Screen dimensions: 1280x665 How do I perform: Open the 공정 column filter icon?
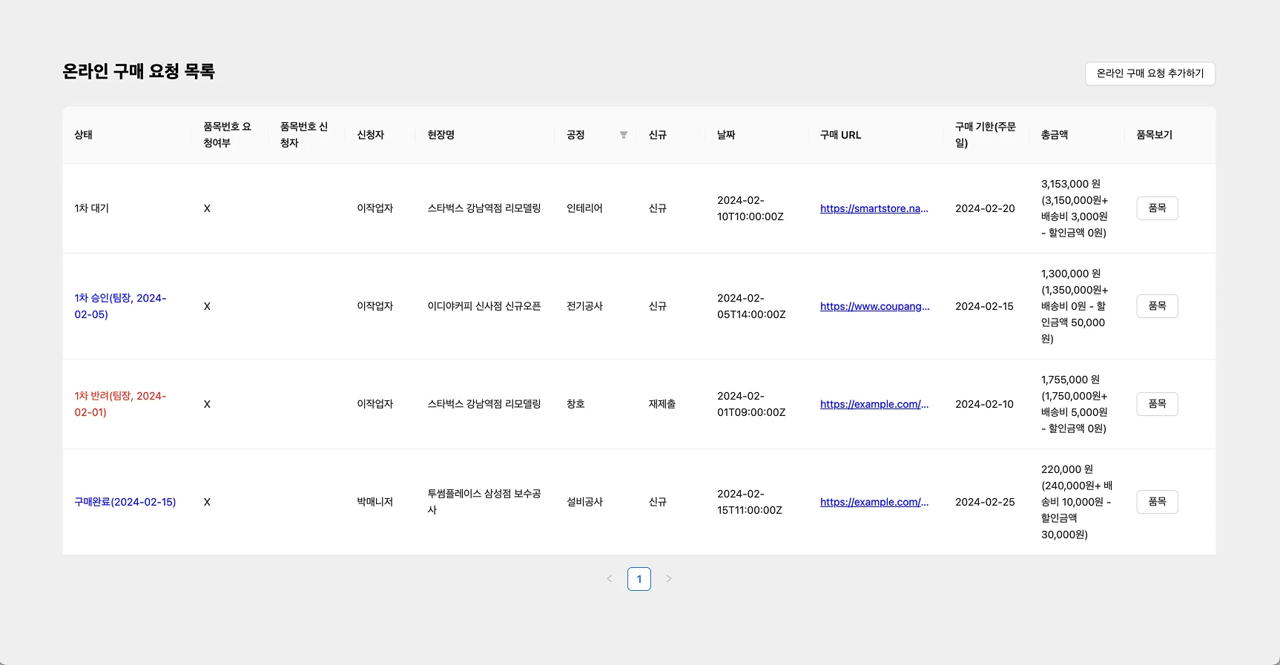click(x=624, y=135)
